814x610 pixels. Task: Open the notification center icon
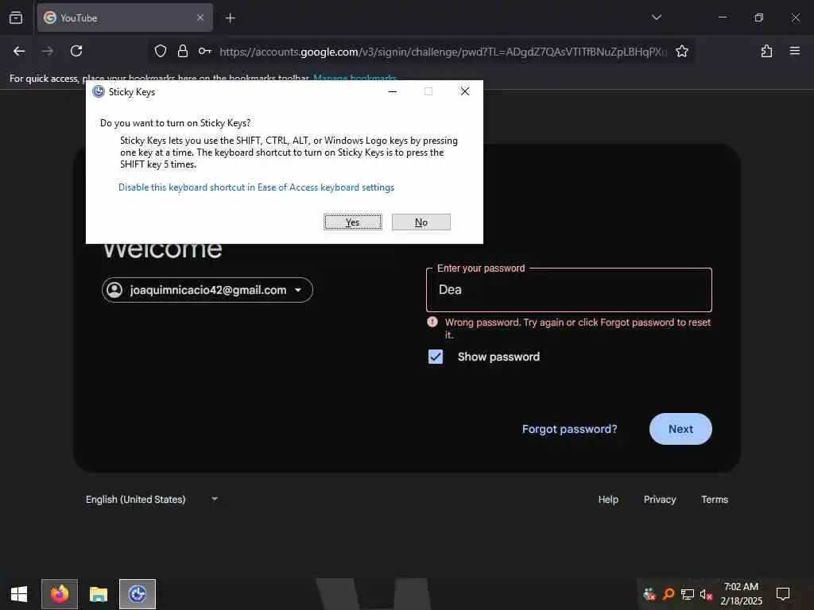click(782, 594)
